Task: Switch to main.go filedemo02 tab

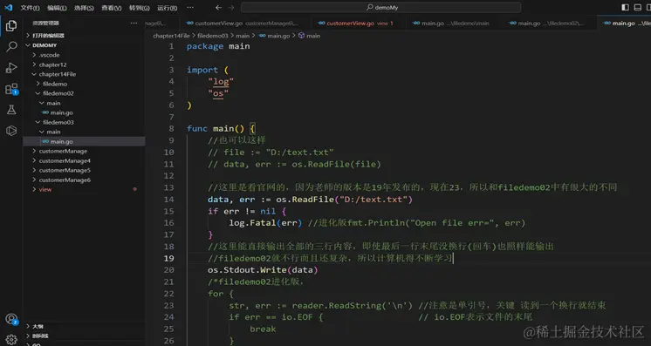Action: [549, 24]
